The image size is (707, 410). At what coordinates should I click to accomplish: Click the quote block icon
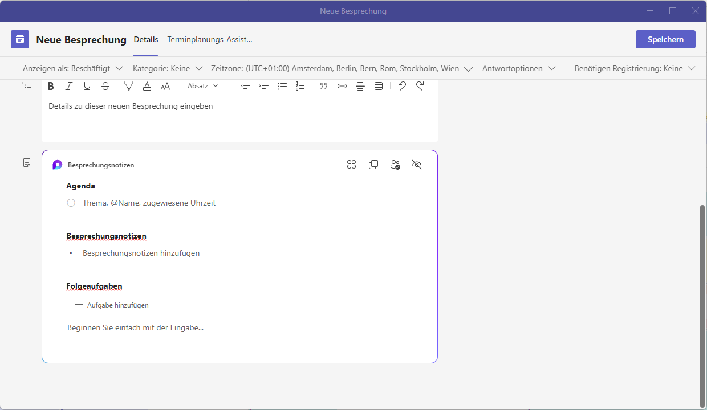[324, 86]
